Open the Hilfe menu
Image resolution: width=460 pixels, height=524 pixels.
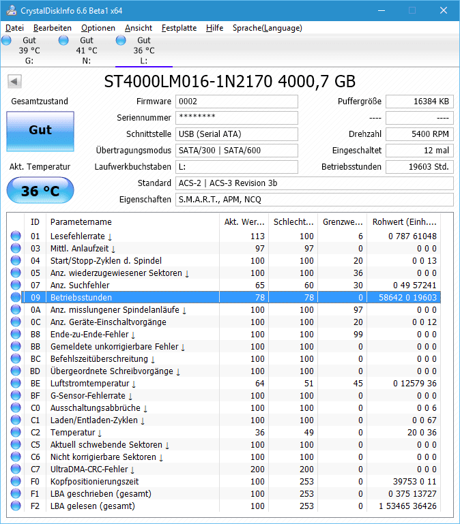214,28
